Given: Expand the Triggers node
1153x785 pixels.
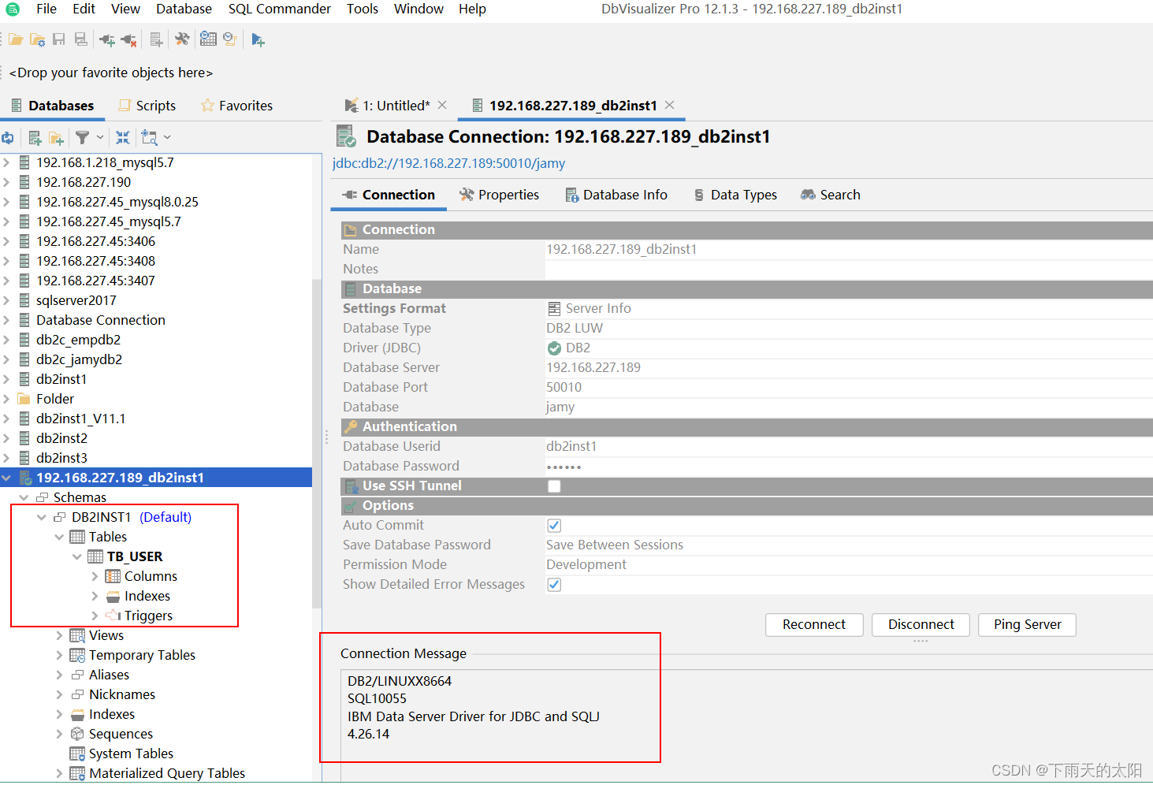Looking at the screenshot, I should pyautogui.click(x=95, y=616).
